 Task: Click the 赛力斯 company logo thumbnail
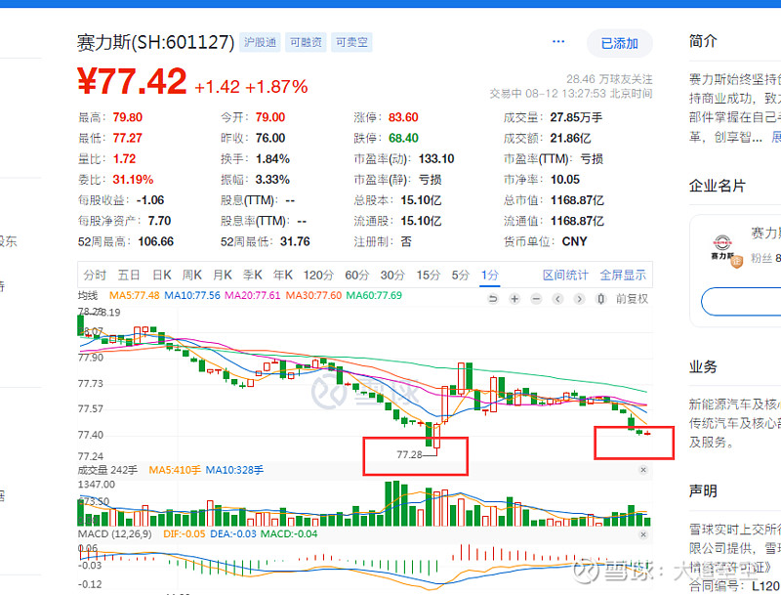click(x=722, y=247)
